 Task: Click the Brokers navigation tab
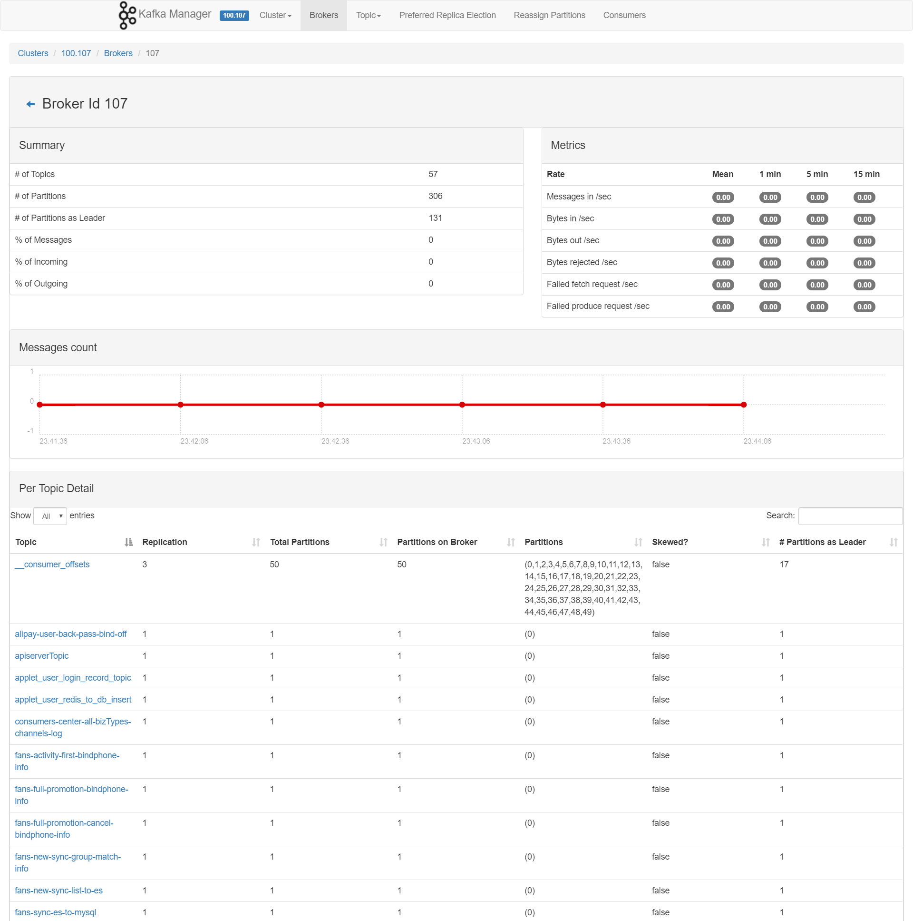click(323, 15)
